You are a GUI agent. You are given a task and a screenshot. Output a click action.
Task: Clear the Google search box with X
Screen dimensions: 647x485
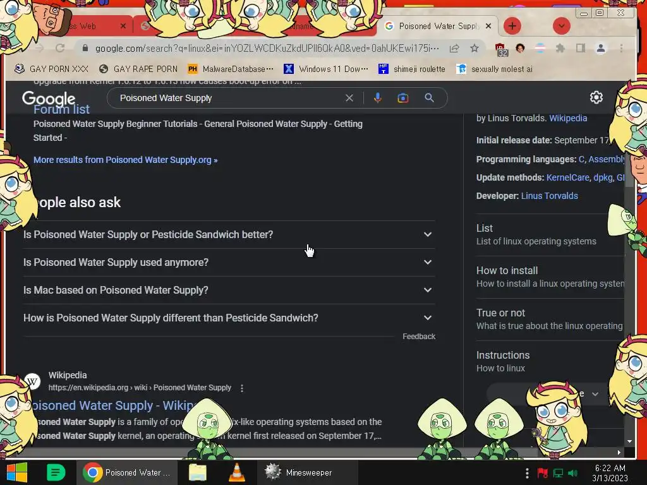tap(349, 98)
